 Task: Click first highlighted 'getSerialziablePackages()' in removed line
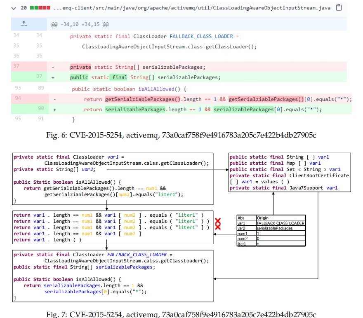143,99
